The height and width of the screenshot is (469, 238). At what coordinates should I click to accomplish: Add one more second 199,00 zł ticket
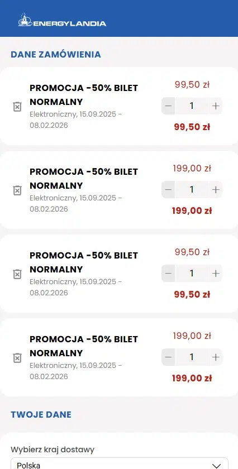click(x=216, y=190)
